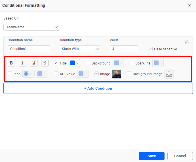Image resolution: width=196 pixels, height=162 pixels.
Task: Uncheck the Case sensitive checkbox
Action: click(x=150, y=49)
